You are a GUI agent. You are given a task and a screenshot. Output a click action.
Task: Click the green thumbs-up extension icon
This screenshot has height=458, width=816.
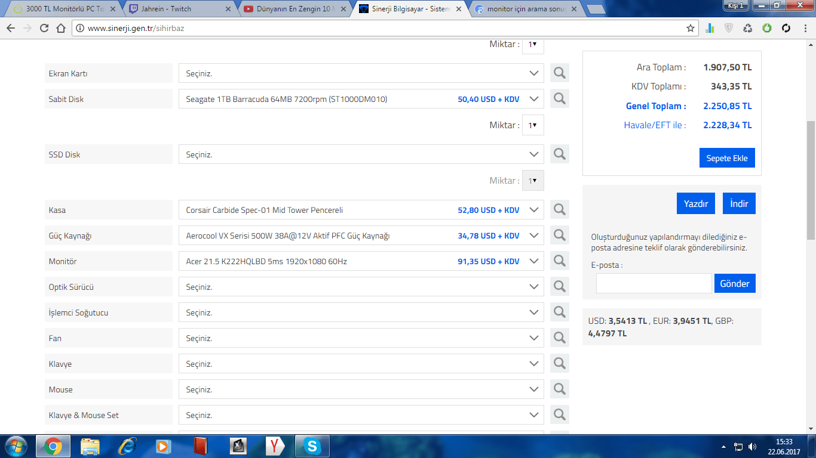(x=767, y=28)
